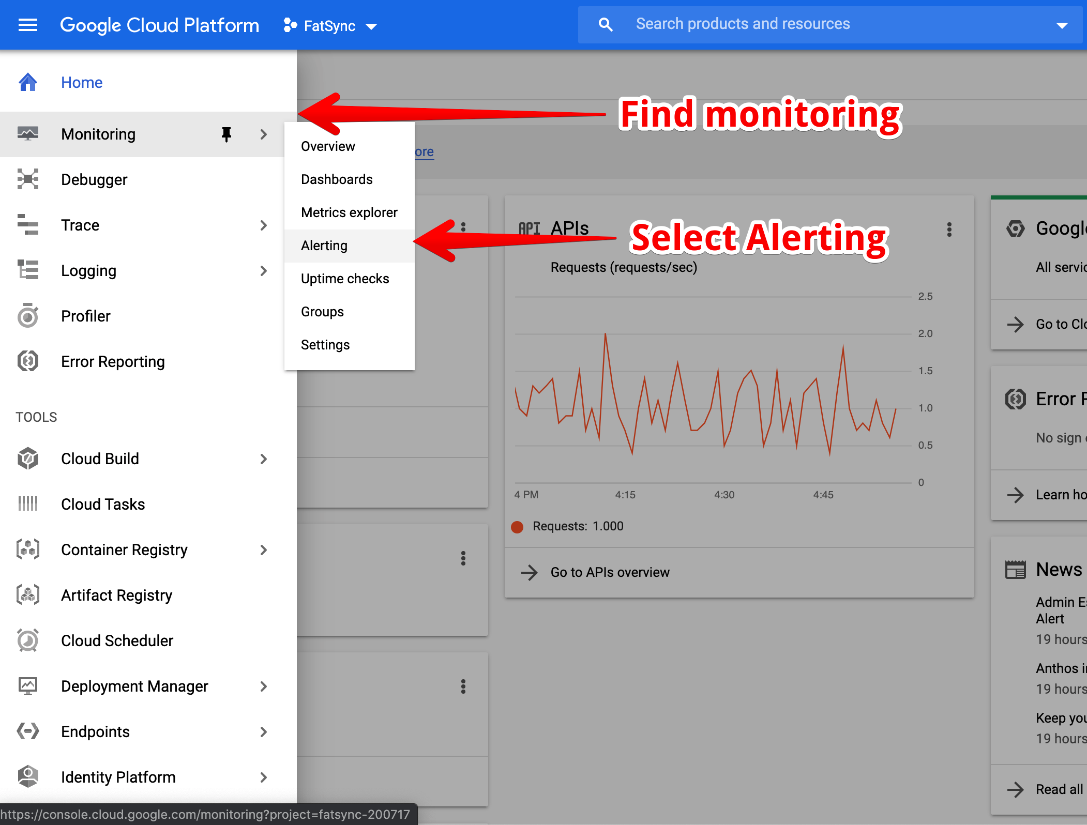Open Metrics explorer menu item
The image size is (1087, 825).
pos(349,212)
